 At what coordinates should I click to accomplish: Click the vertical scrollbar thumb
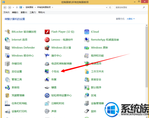(x=147, y=57)
